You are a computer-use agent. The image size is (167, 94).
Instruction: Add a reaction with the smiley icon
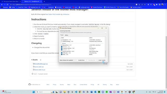click(32, 74)
